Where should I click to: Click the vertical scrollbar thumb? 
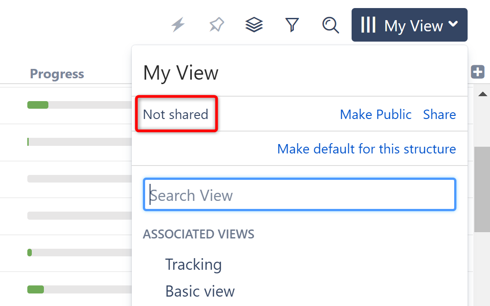point(482,189)
